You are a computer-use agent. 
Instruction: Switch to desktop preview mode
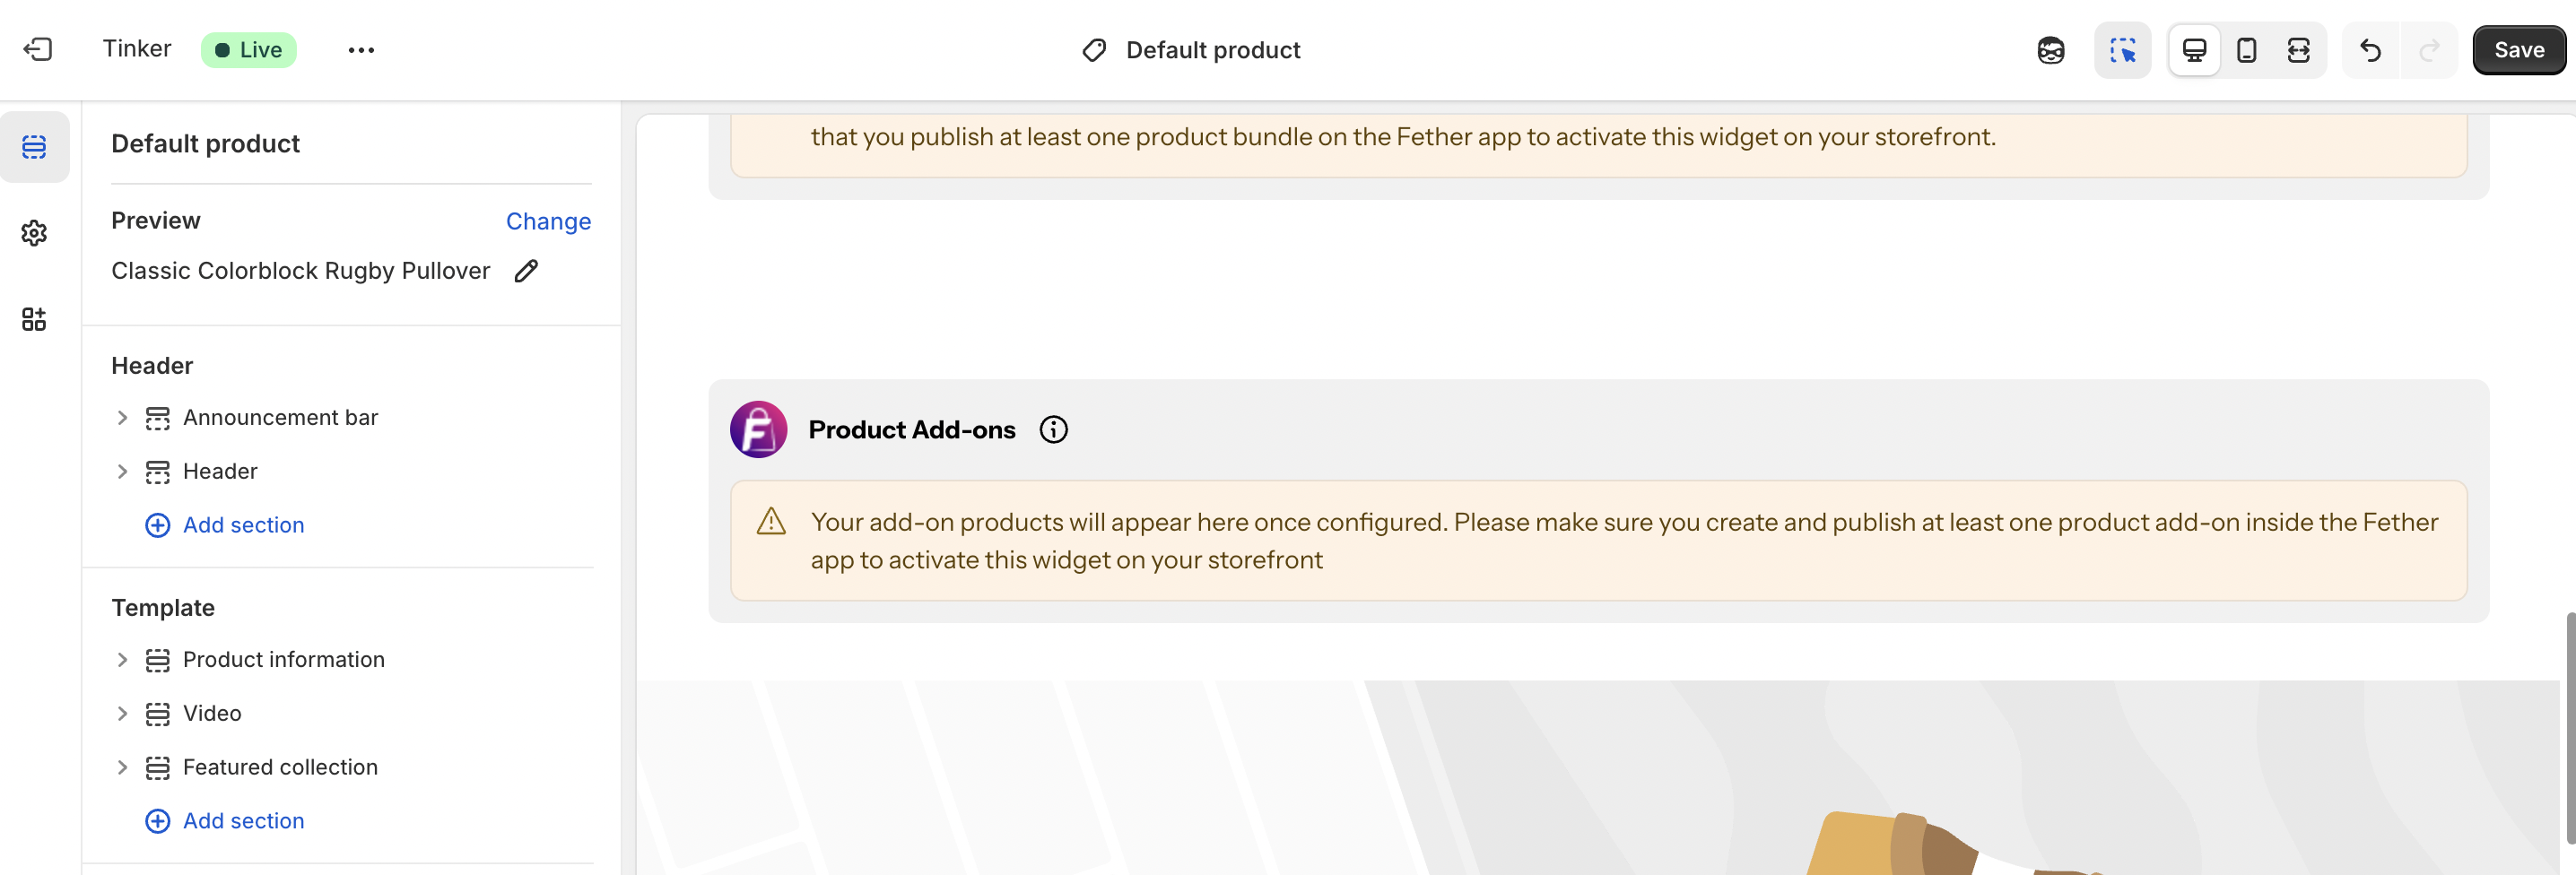pyautogui.click(x=2194, y=50)
